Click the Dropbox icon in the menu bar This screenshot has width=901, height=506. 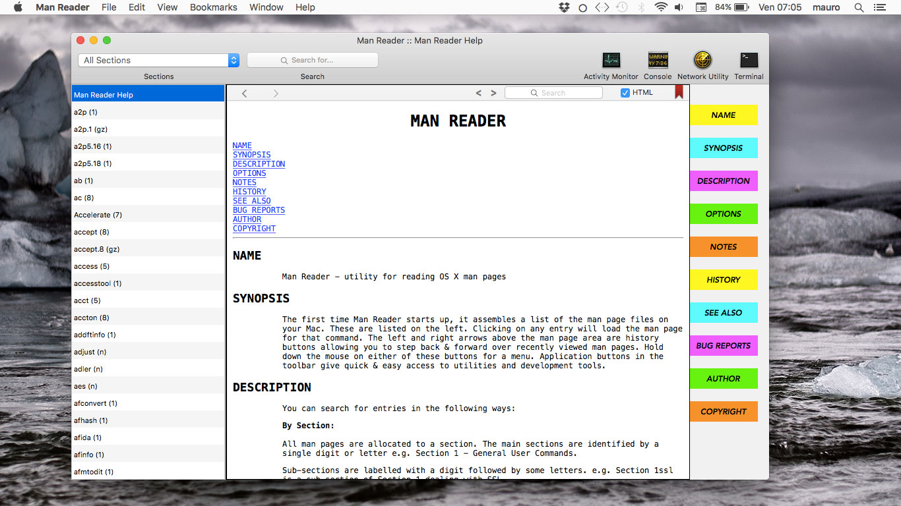coord(564,7)
